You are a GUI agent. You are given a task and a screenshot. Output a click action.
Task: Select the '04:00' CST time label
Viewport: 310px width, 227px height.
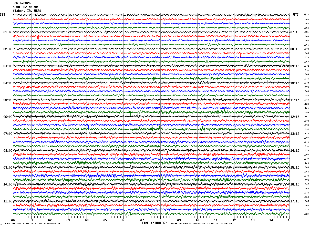tap(8, 83)
